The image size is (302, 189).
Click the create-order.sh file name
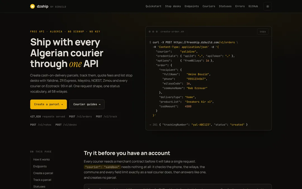[172, 32]
